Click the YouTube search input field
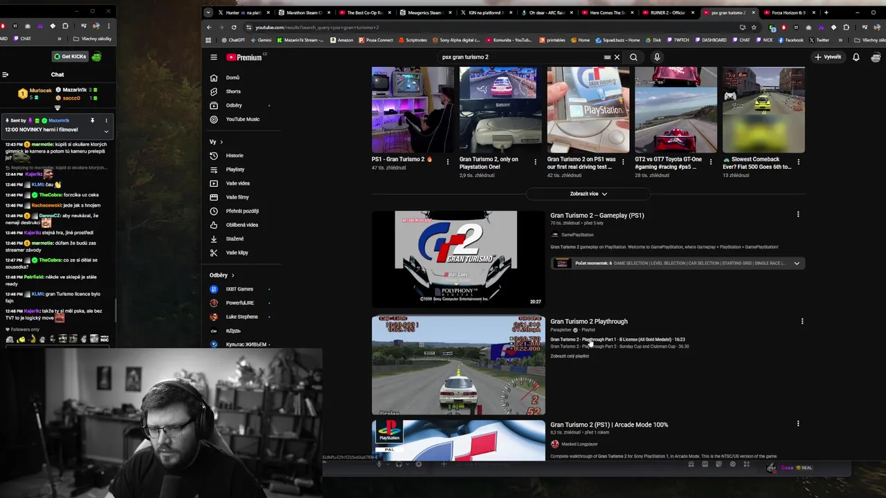886x498 pixels. pyautogui.click(x=523, y=57)
